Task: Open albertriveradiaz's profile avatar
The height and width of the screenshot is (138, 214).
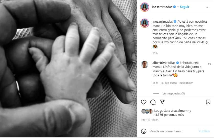Action: 144,64
